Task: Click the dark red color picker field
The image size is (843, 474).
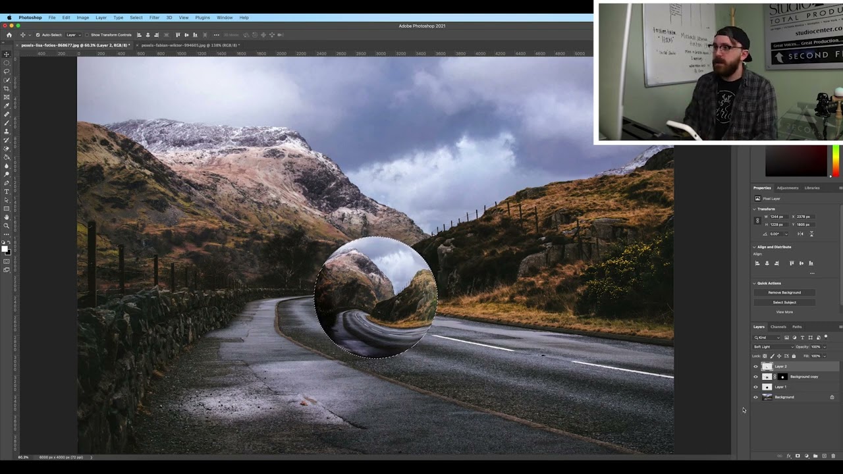Action: (x=796, y=161)
